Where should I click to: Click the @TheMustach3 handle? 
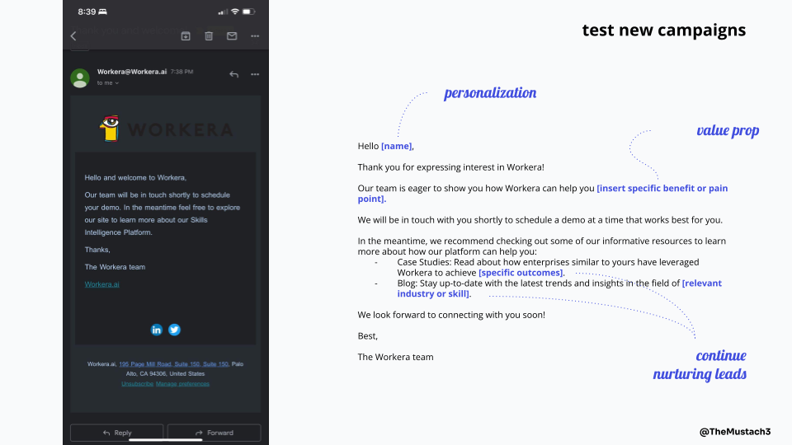point(735,431)
